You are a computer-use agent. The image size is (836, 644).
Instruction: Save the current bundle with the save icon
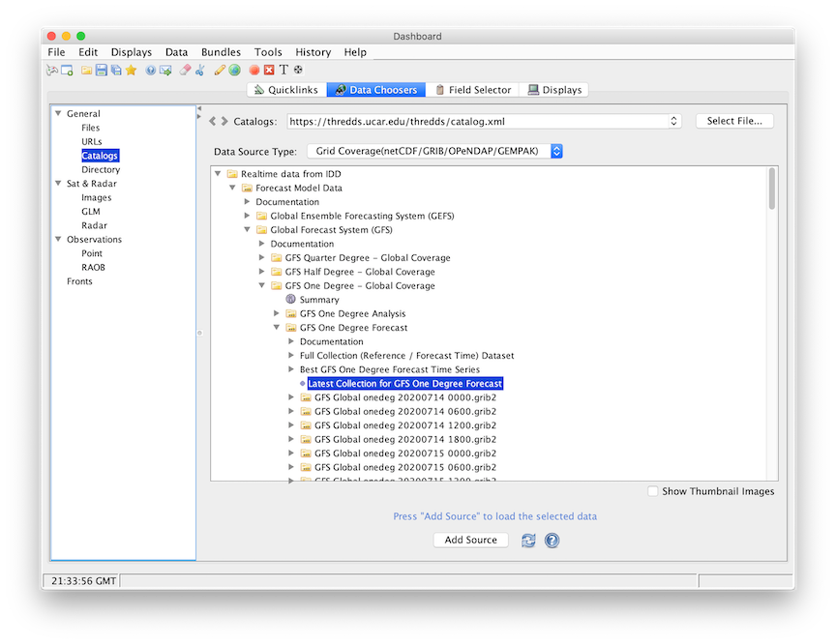pyautogui.click(x=102, y=70)
